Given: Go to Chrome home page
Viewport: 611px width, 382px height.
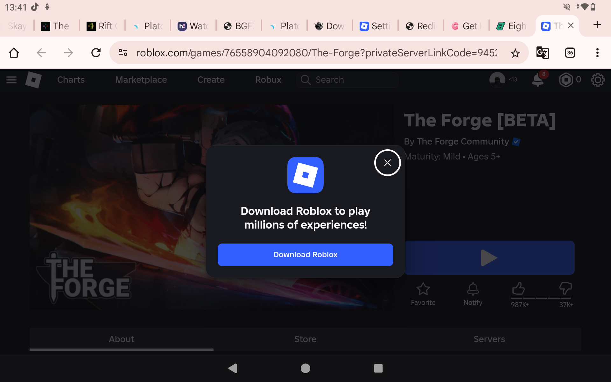Looking at the screenshot, I should [14, 53].
